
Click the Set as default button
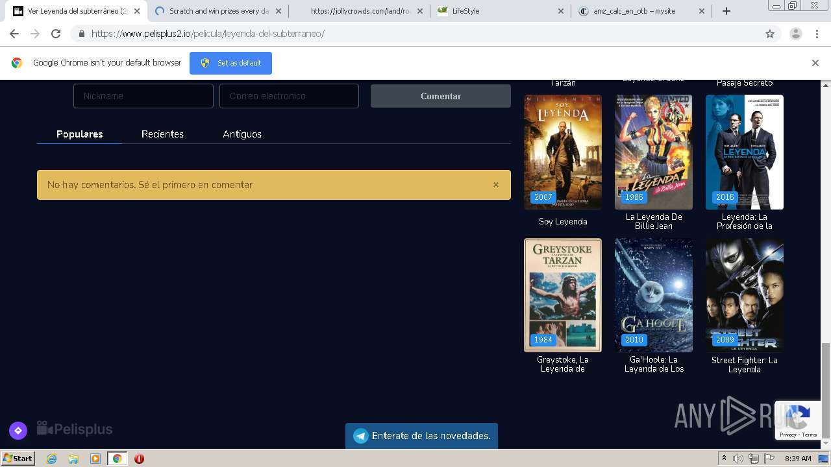(230, 63)
